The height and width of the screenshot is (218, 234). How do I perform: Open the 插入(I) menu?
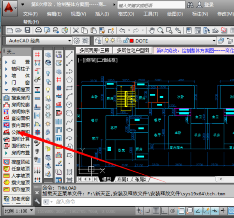pyautogui.click(x=102, y=14)
